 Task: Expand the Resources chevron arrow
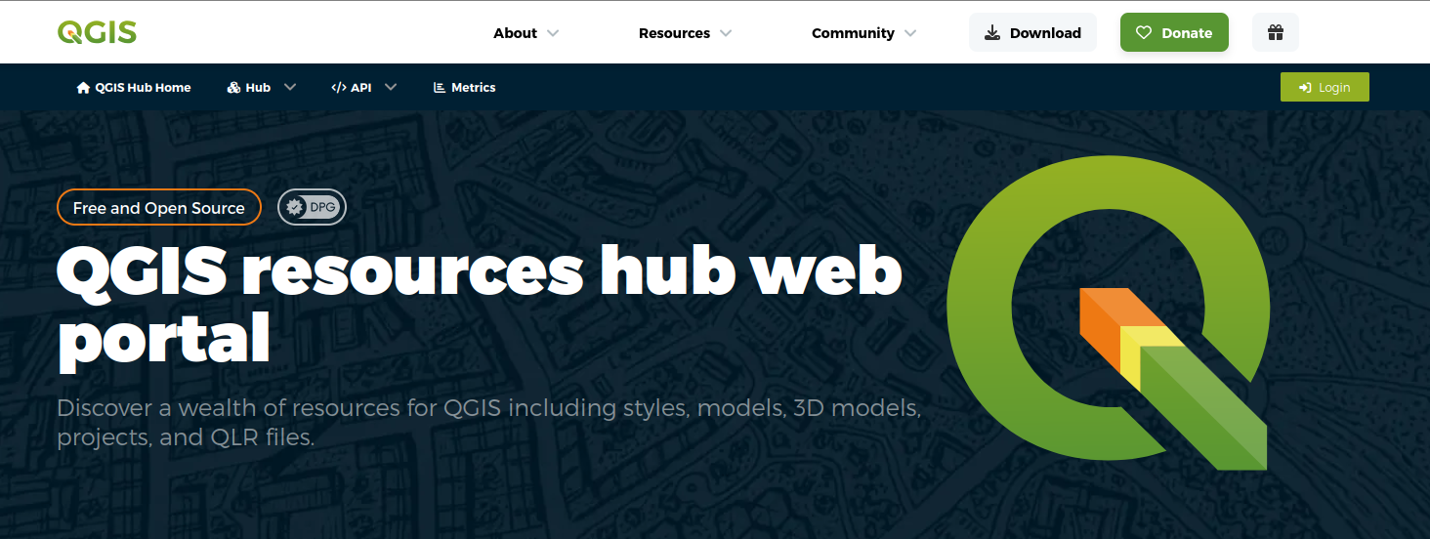point(726,33)
